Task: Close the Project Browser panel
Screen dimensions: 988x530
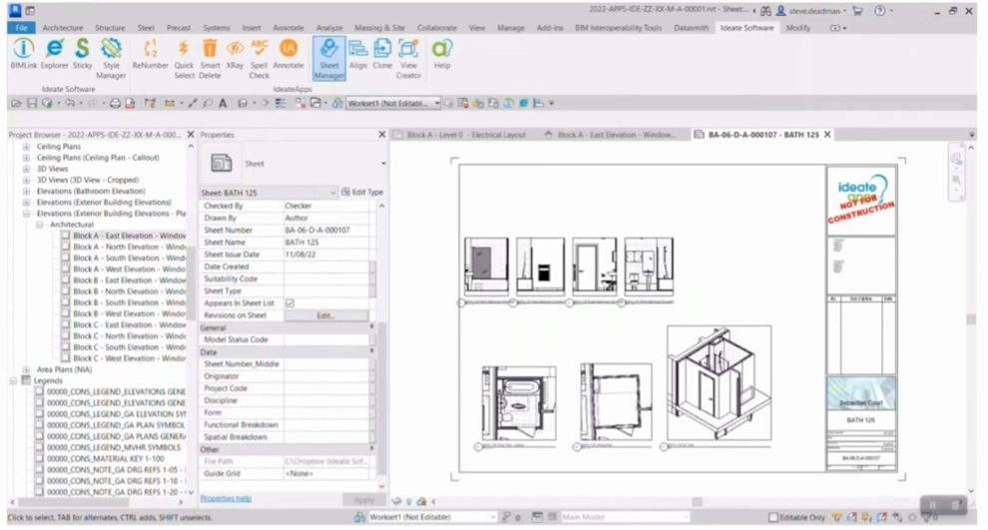Action: tap(191, 135)
